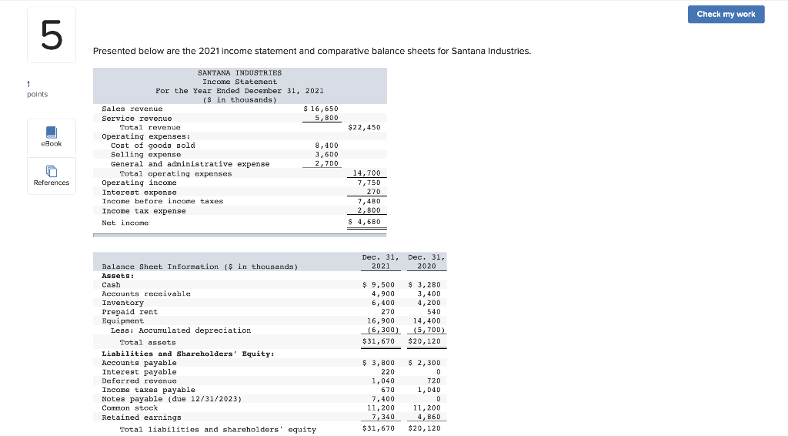Select 2020 Accounts receivable value 3,400

pos(429,293)
